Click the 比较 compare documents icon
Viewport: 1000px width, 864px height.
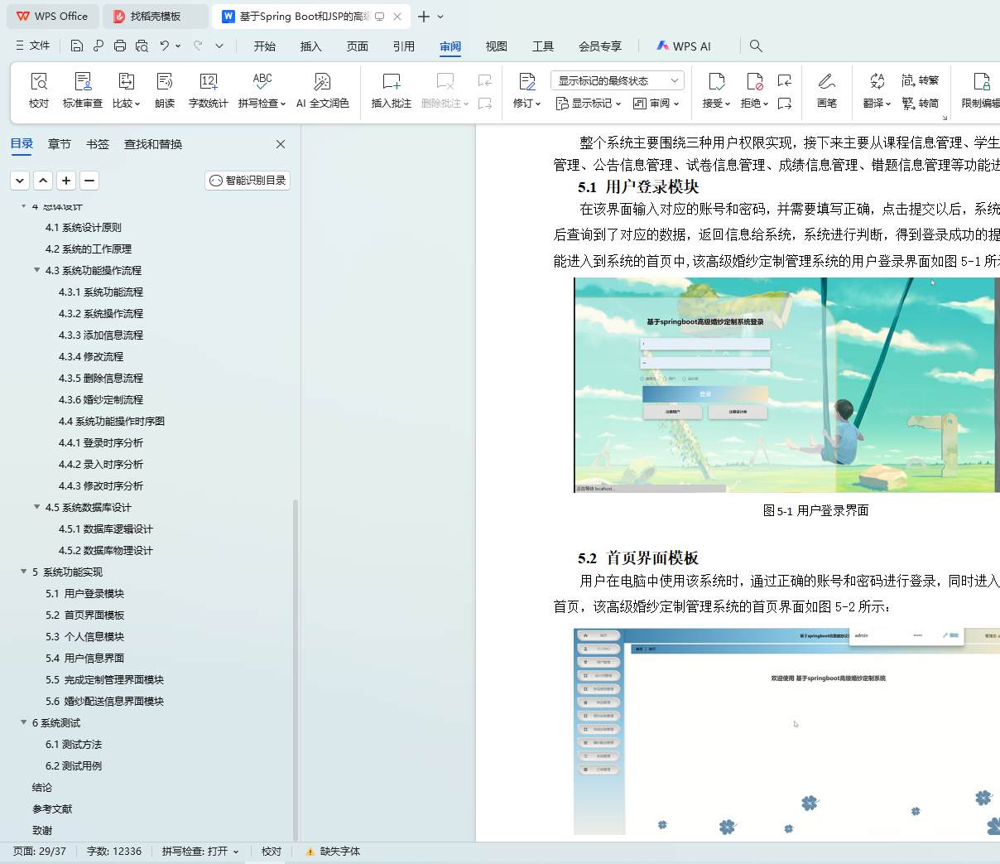coord(126,81)
